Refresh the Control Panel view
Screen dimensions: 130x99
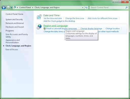point(86,8)
